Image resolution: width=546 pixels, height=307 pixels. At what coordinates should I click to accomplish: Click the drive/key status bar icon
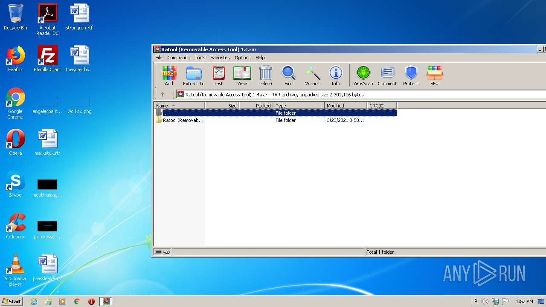coord(162,252)
